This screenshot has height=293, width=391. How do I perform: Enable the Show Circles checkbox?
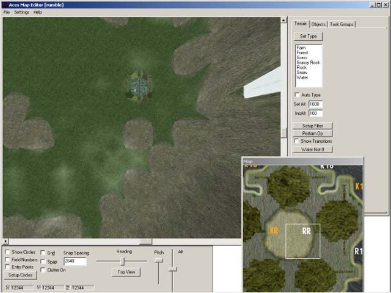(x=7, y=252)
